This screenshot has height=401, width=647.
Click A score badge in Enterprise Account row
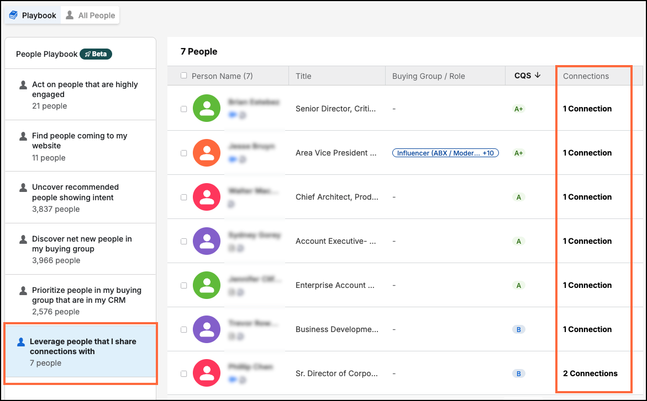tap(518, 285)
